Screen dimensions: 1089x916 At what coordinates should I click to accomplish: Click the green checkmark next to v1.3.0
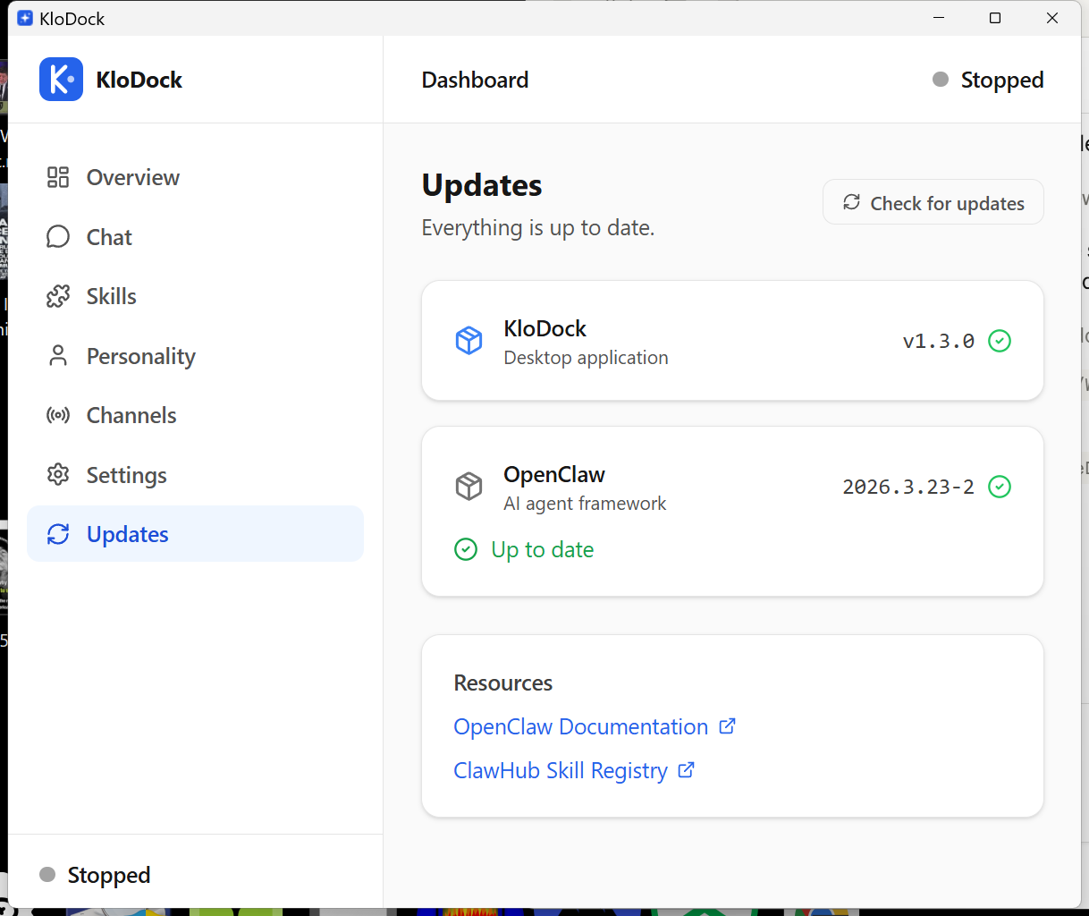[1000, 340]
